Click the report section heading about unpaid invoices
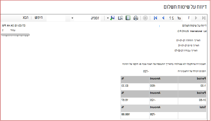Viewport: 211px width, 121px height. click(x=164, y=64)
